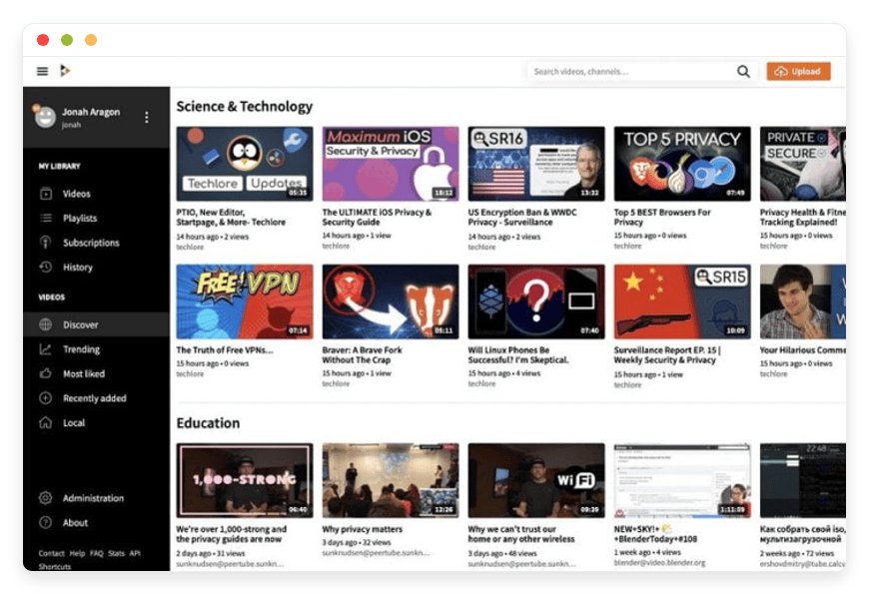Open title 'US Encryption Ban & WWDC Privacy'
This screenshot has width=869, height=594.
point(522,217)
